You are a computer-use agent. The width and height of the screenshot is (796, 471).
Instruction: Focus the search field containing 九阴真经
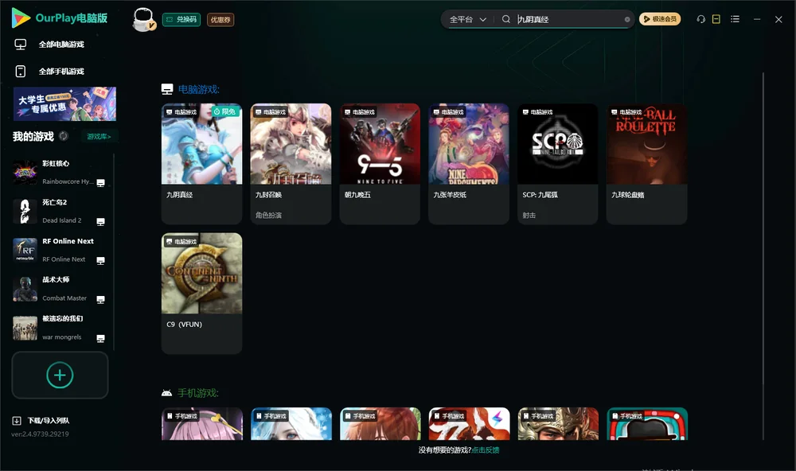tap(568, 19)
